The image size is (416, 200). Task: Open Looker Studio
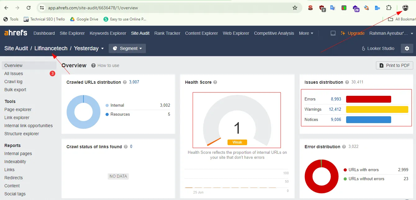click(378, 48)
